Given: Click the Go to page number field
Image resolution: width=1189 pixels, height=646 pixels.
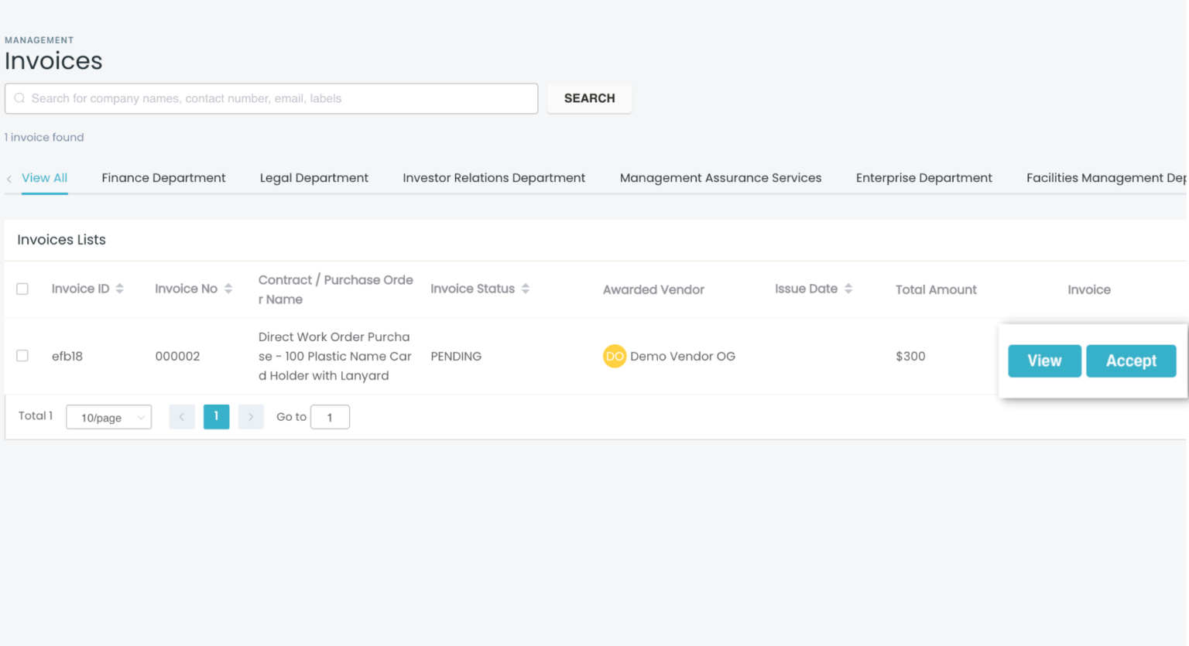Looking at the screenshot, I should click(330, 417).
